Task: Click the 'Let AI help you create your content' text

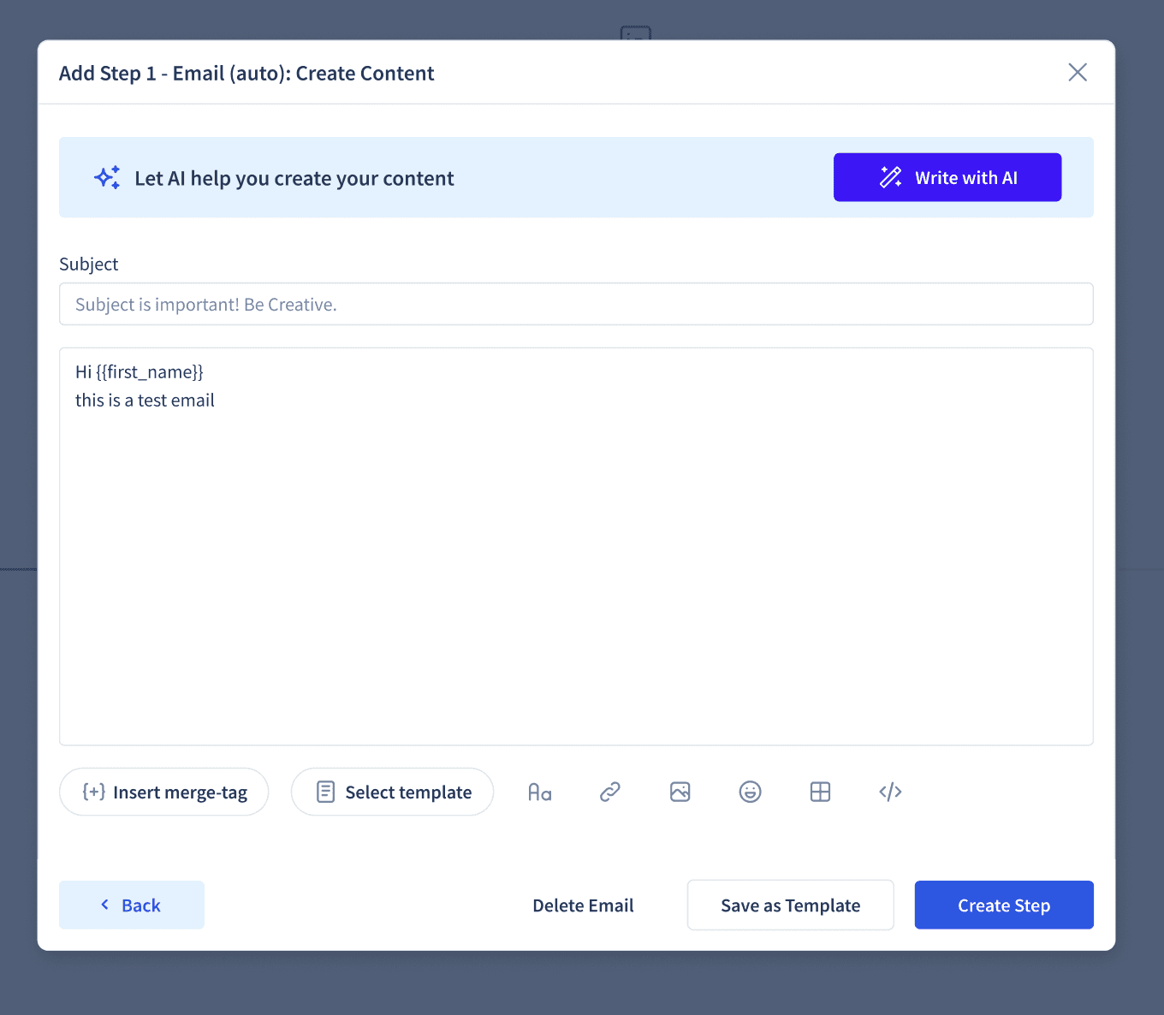Action: click(x=294, y=178)
